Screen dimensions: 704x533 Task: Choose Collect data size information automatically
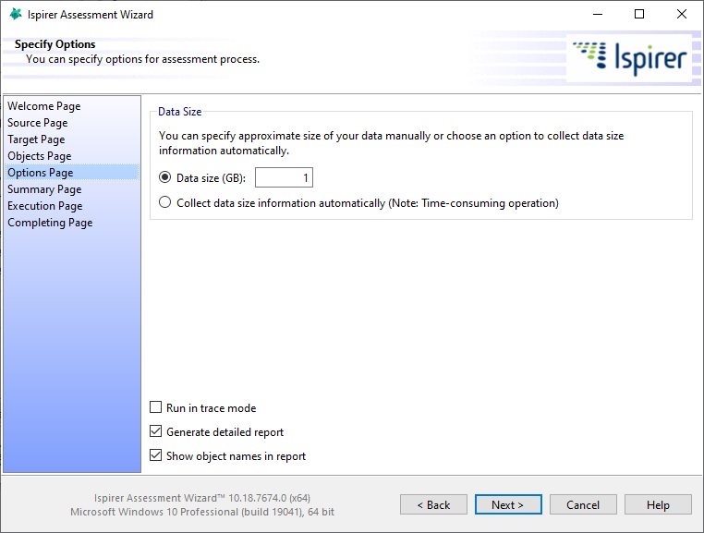click(x=164, y=202)
